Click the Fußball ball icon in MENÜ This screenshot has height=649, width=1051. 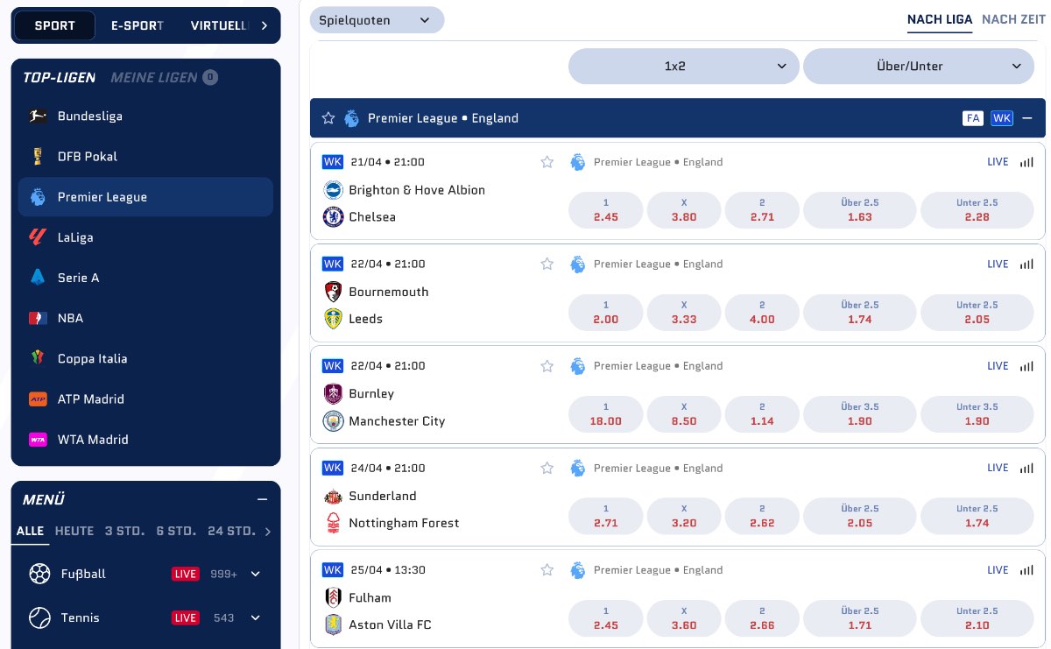pyautogui.click(x=40, y=574)
